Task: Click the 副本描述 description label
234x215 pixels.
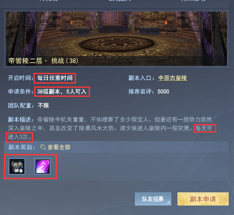Action: 21,119
